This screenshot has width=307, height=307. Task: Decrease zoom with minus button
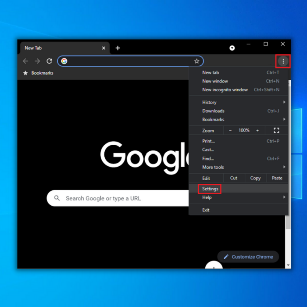pos(230,130)
